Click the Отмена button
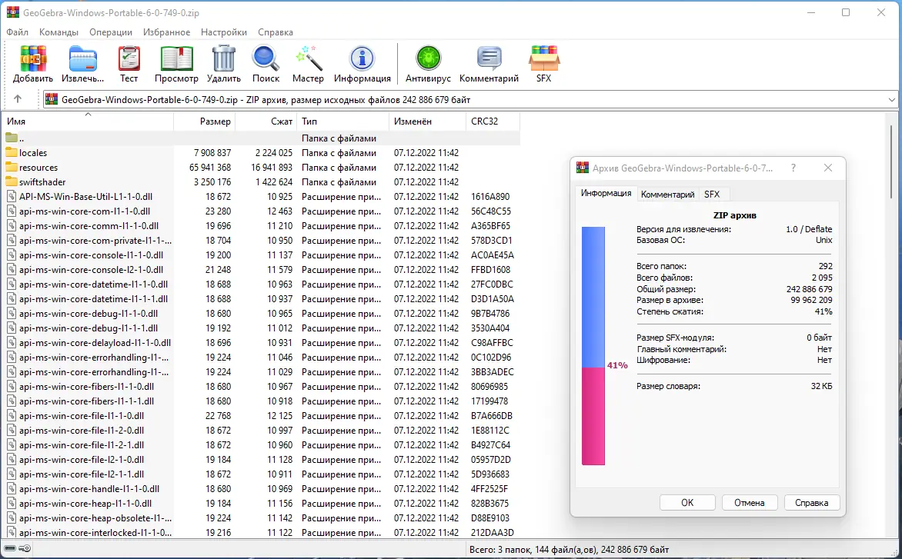The width and height of the screenshot is (902, 559). point(750,503)
